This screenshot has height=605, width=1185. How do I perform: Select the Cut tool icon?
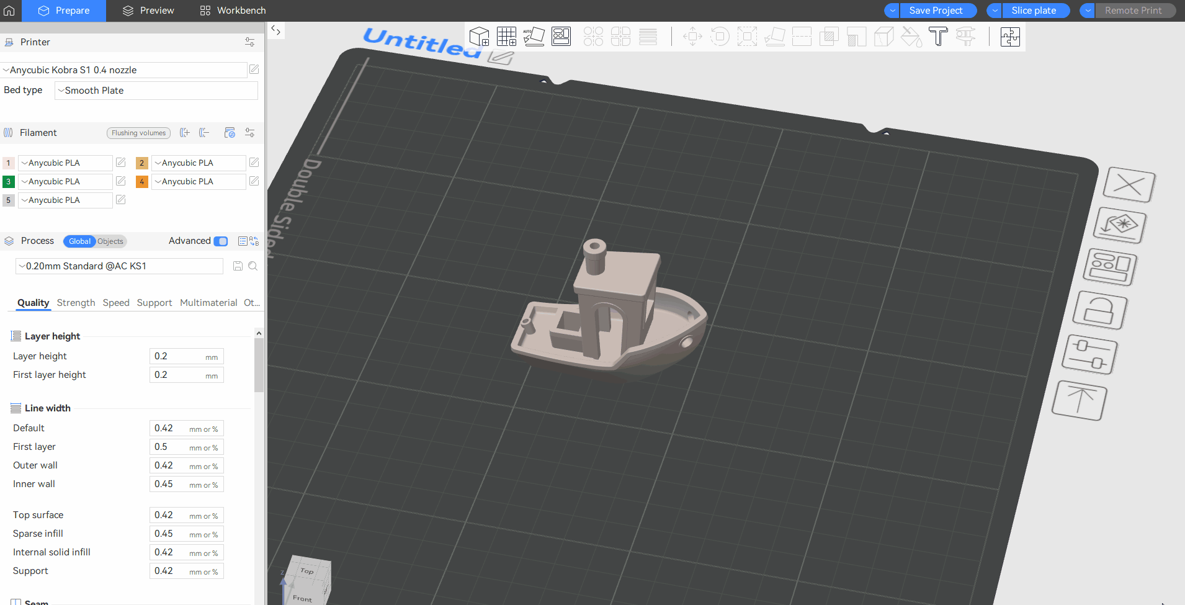[802, 37]
